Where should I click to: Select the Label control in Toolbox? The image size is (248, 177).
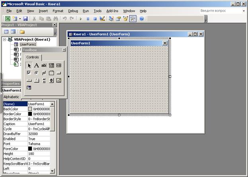click(x=36, y=65)
